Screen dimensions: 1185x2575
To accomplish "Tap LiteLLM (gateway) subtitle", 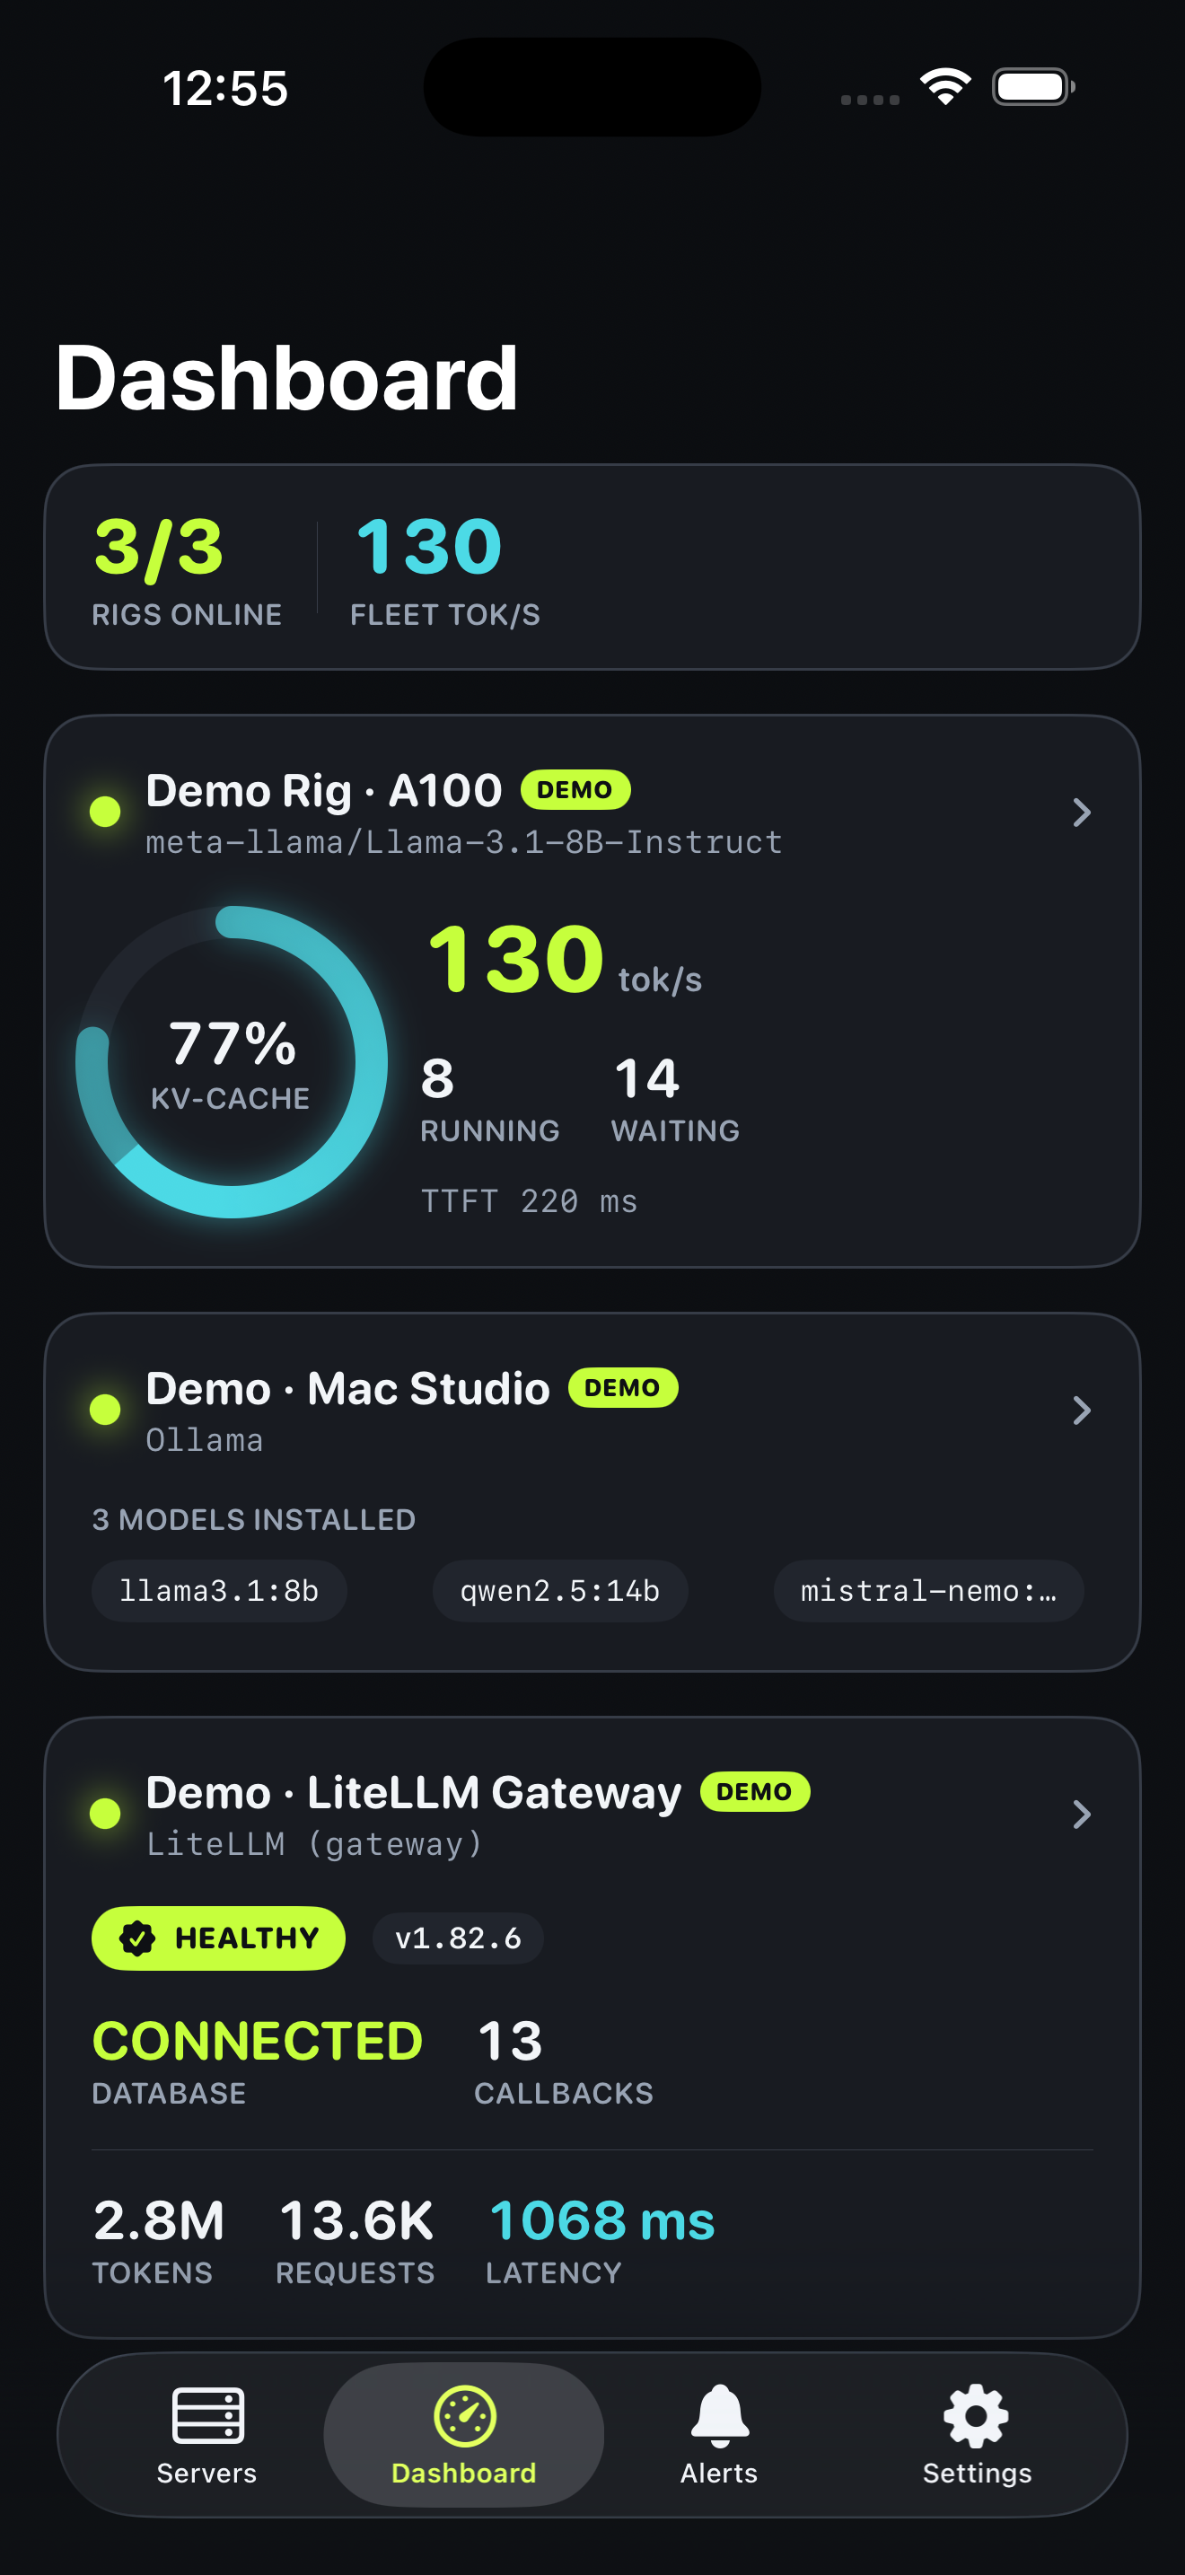I will pos(315,1843).
